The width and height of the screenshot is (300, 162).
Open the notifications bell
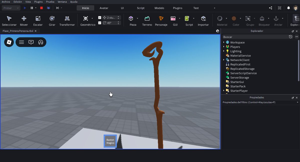[288, 8]
